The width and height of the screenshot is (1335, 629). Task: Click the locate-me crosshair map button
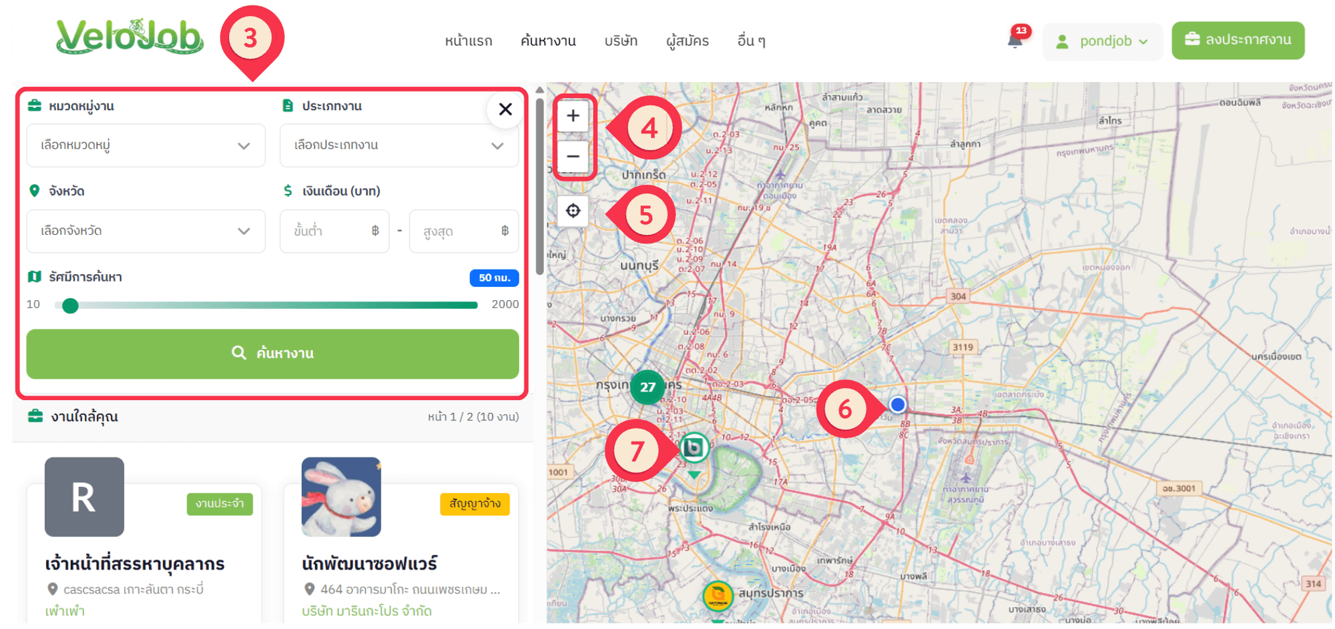click(x=573, y=211)
